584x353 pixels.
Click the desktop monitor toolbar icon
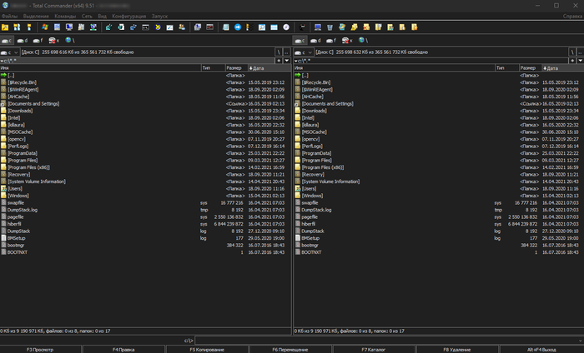[69, 27]
